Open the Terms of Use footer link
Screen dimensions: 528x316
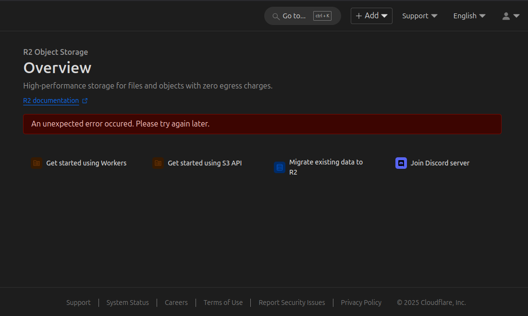pos(223,303)
